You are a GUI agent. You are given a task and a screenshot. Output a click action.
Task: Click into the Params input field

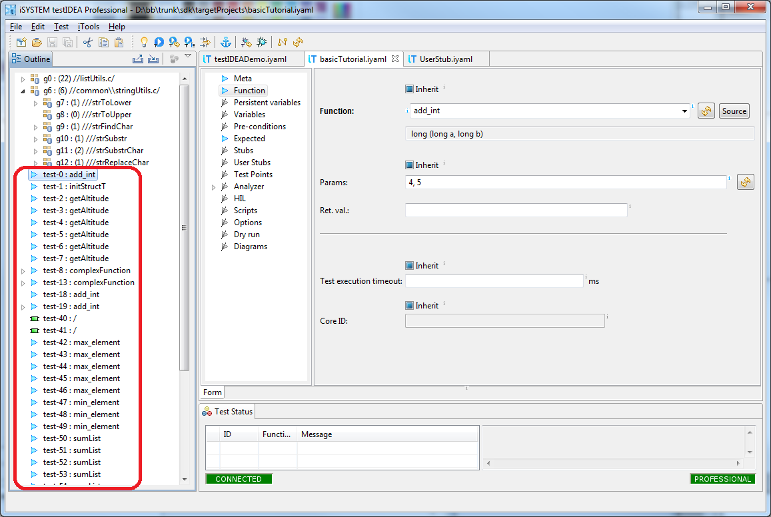[566, 183]
